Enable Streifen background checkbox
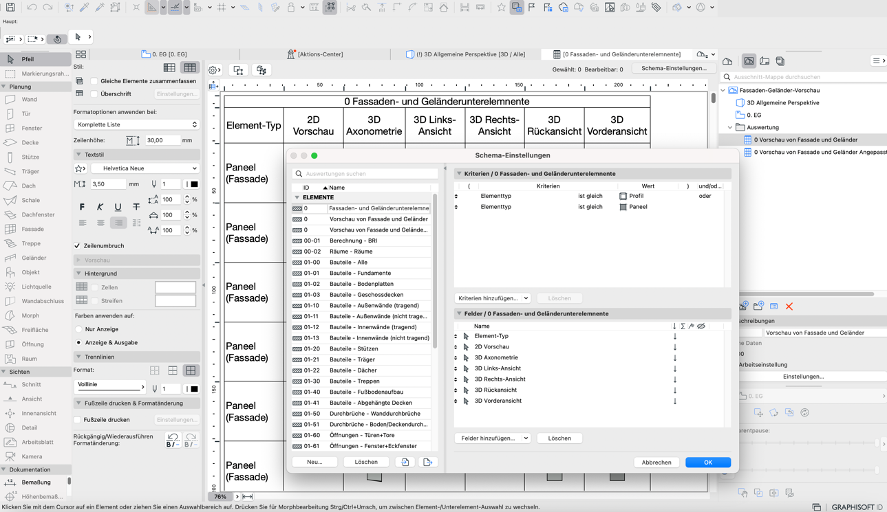 [x=95, y=301]
